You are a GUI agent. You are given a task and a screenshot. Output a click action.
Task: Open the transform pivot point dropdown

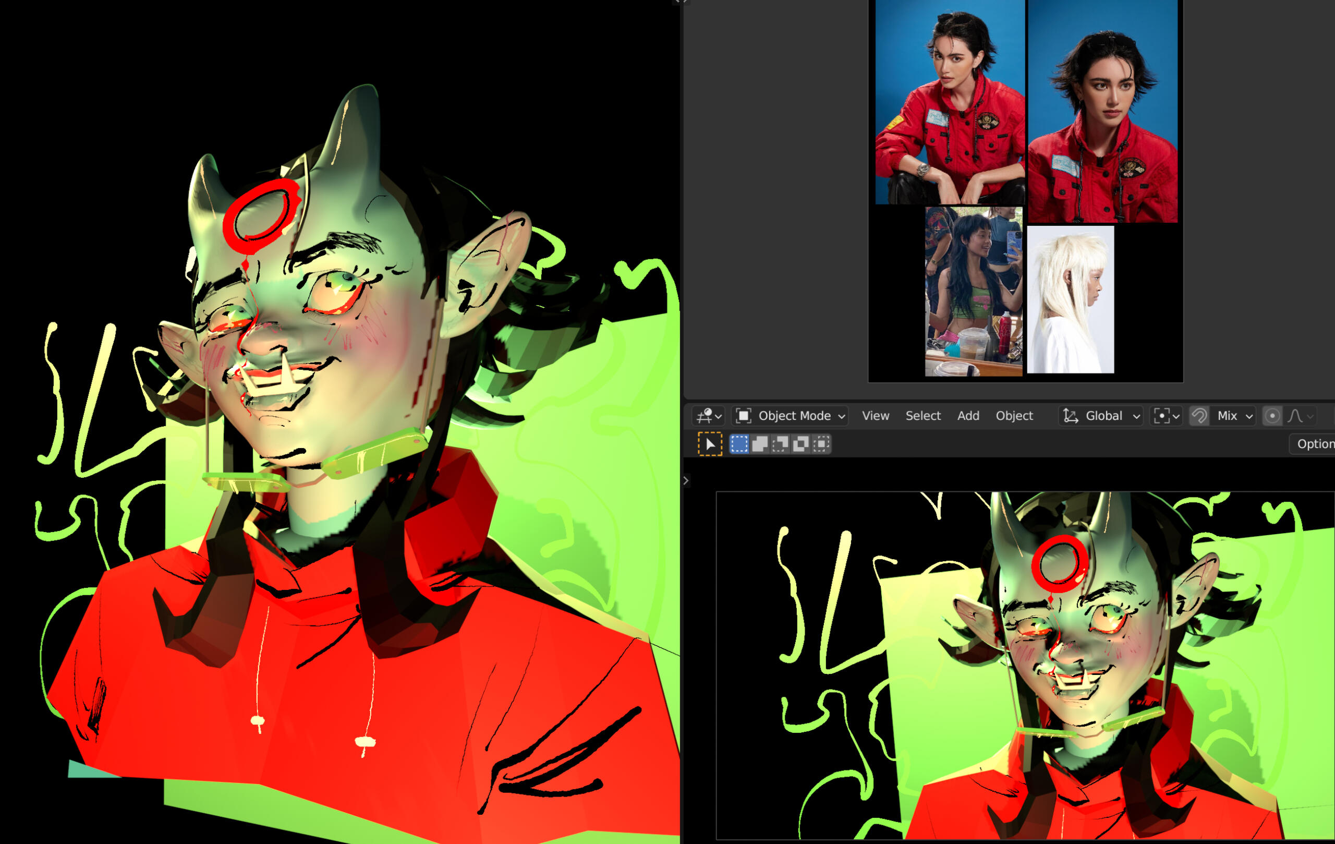[x=1167, y=416]
